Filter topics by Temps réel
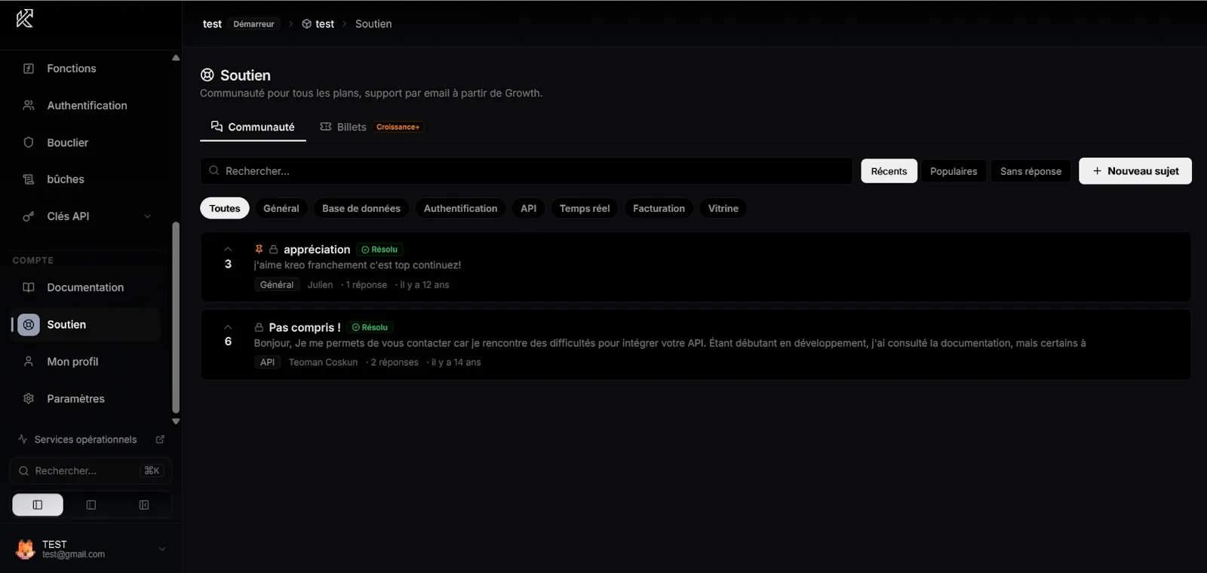The width and height of the screenshot is (1207, 573). pos(585,208)
